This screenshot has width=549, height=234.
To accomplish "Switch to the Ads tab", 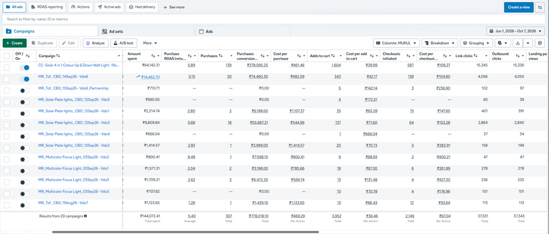I will click(242, 32).
